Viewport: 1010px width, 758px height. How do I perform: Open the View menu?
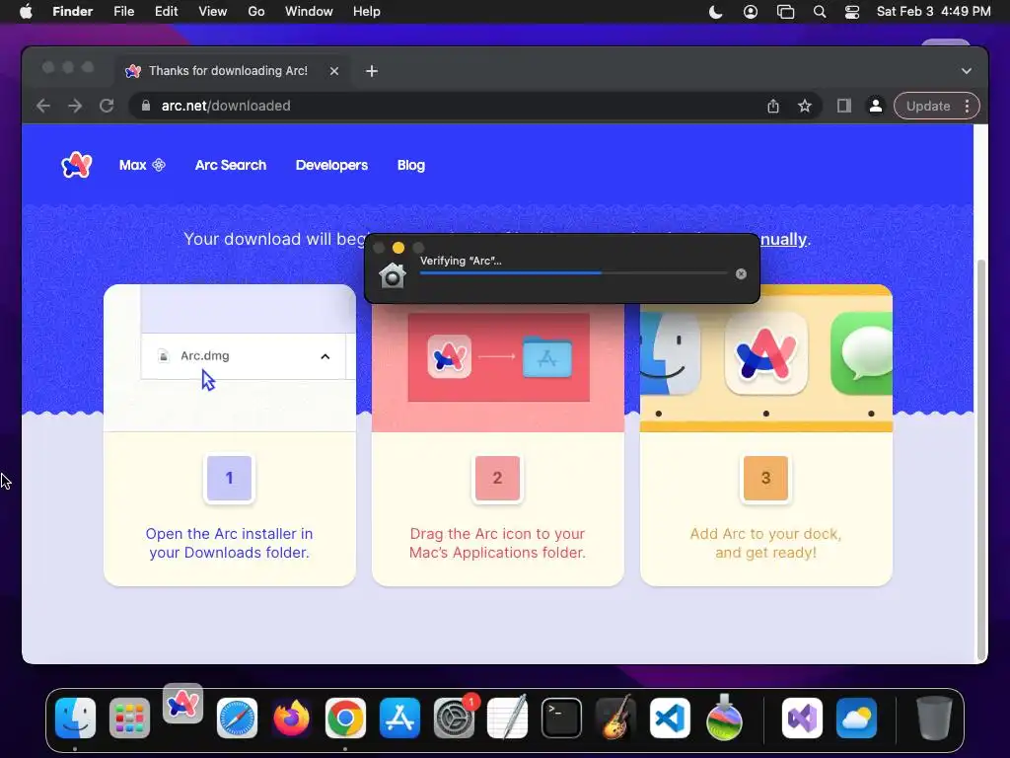coord(213,12)
